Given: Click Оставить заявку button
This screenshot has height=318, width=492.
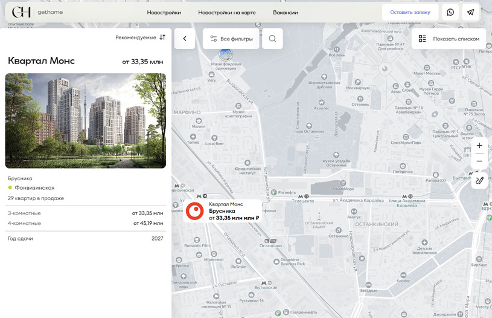Looking at the screenshot, I should 410,12.
